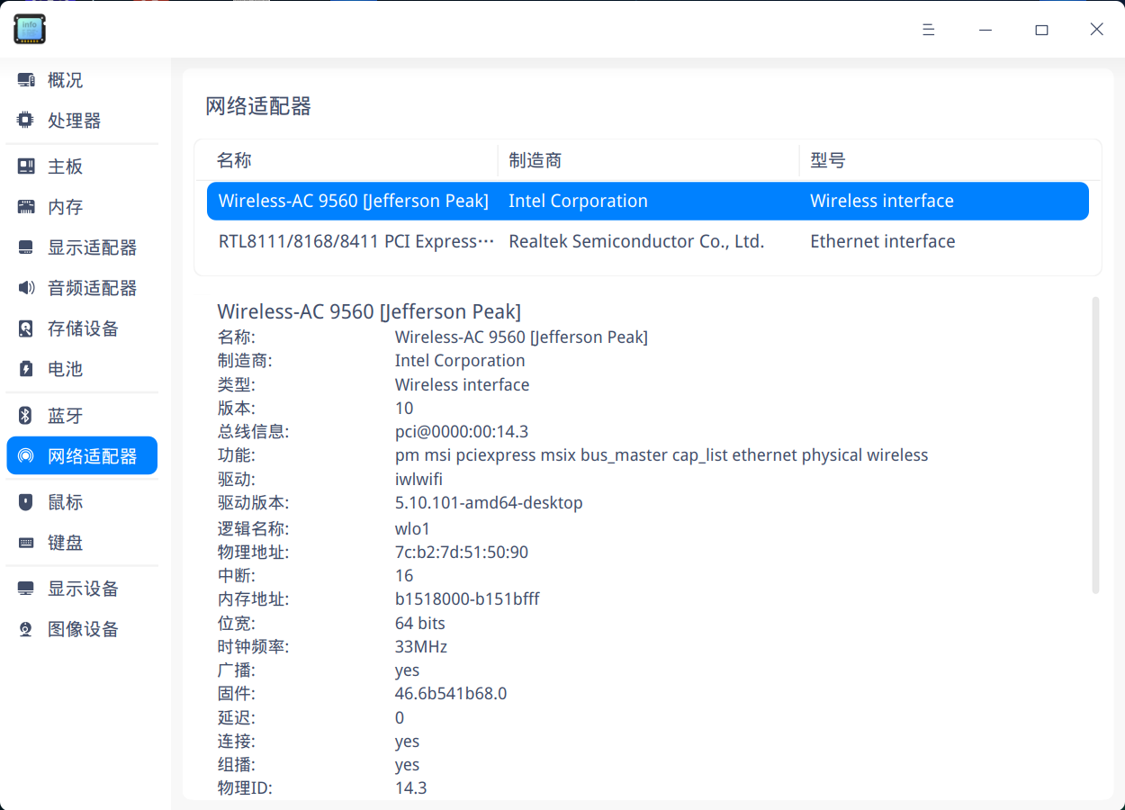
Task: Click the details scrollbar handle
Action: tap(1095, 445)
